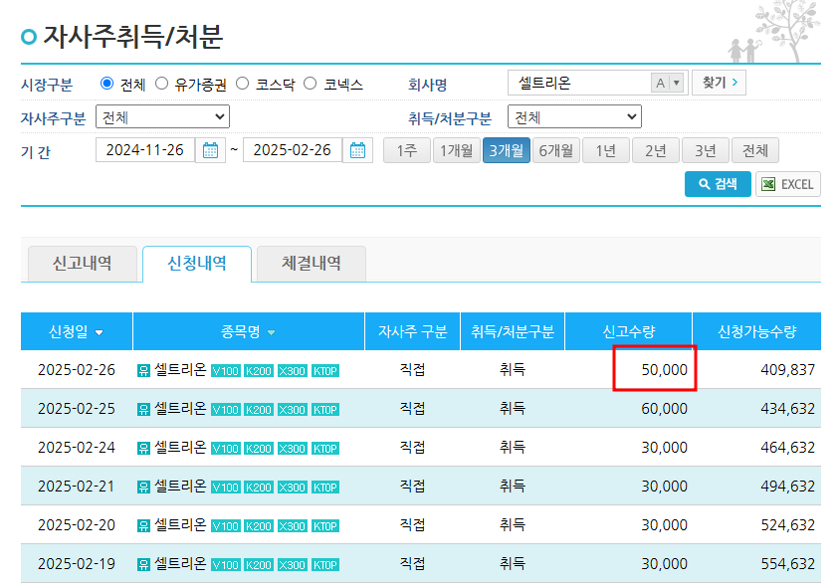
Task: Click the K200 badge in 2025-02-19 row
Action: [x=259, y=565]
